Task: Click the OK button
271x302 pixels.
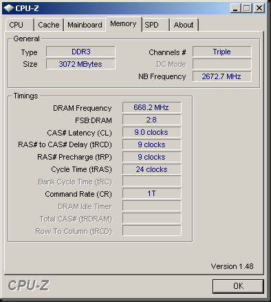Action: coord(238,286)
